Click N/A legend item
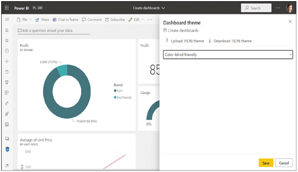Image resolution: width=298 pixels, height=172 pixels. click(118, 91)
